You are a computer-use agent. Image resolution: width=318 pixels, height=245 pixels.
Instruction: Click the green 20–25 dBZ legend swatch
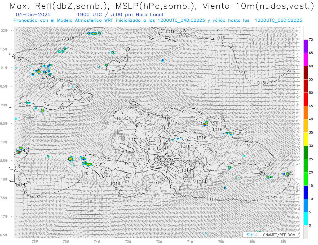click(306, 166)
